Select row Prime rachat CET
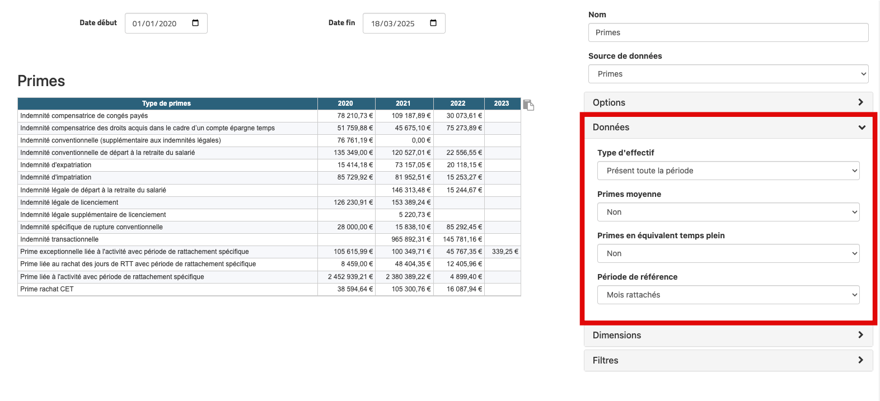880x401 pixels. point(269,289)
